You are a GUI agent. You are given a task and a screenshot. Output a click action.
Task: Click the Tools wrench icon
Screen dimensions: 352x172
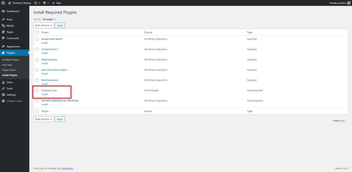3,88
